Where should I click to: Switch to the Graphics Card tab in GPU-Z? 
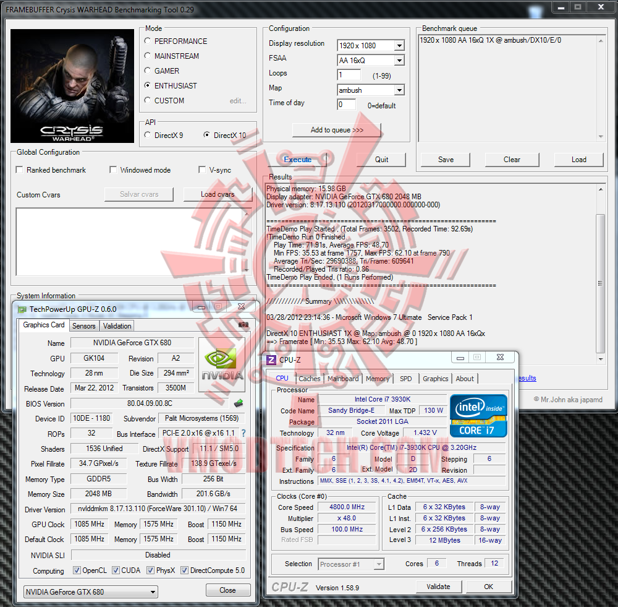[43, 325]
